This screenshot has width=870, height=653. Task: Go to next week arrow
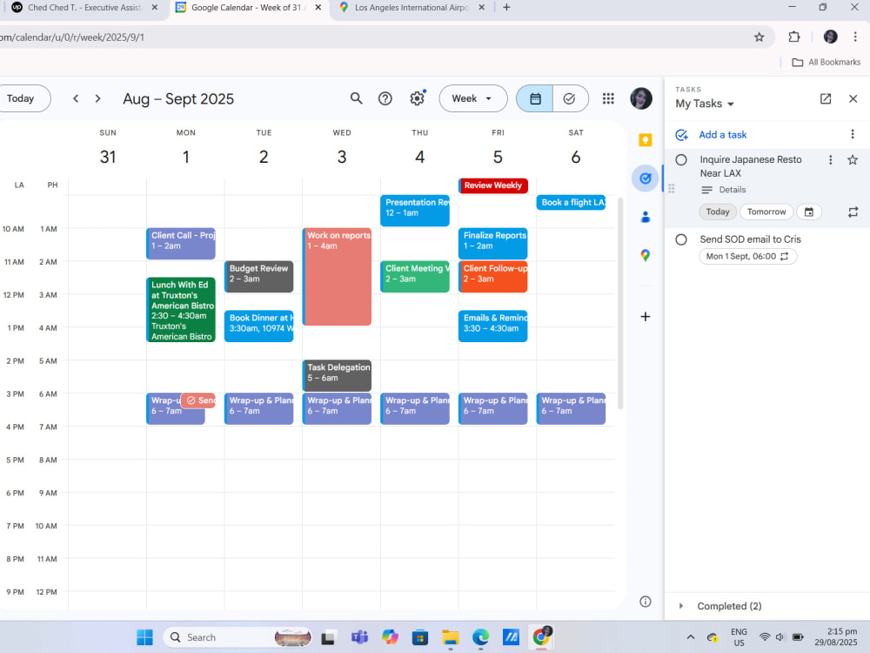click(97, 99)
